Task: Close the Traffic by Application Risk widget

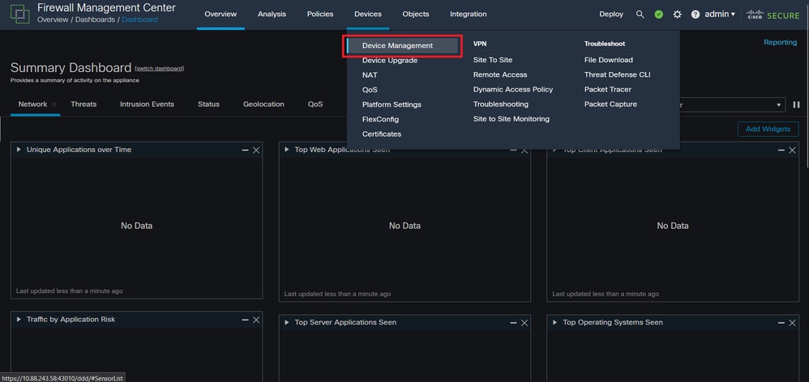Action: (x=256, y=320)
